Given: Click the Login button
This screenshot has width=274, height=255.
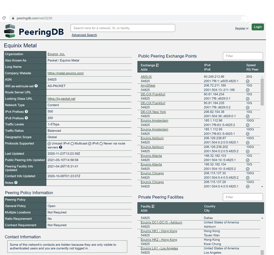Looking at the screenshot, I should pyautogui.click(x=258, y=27).
